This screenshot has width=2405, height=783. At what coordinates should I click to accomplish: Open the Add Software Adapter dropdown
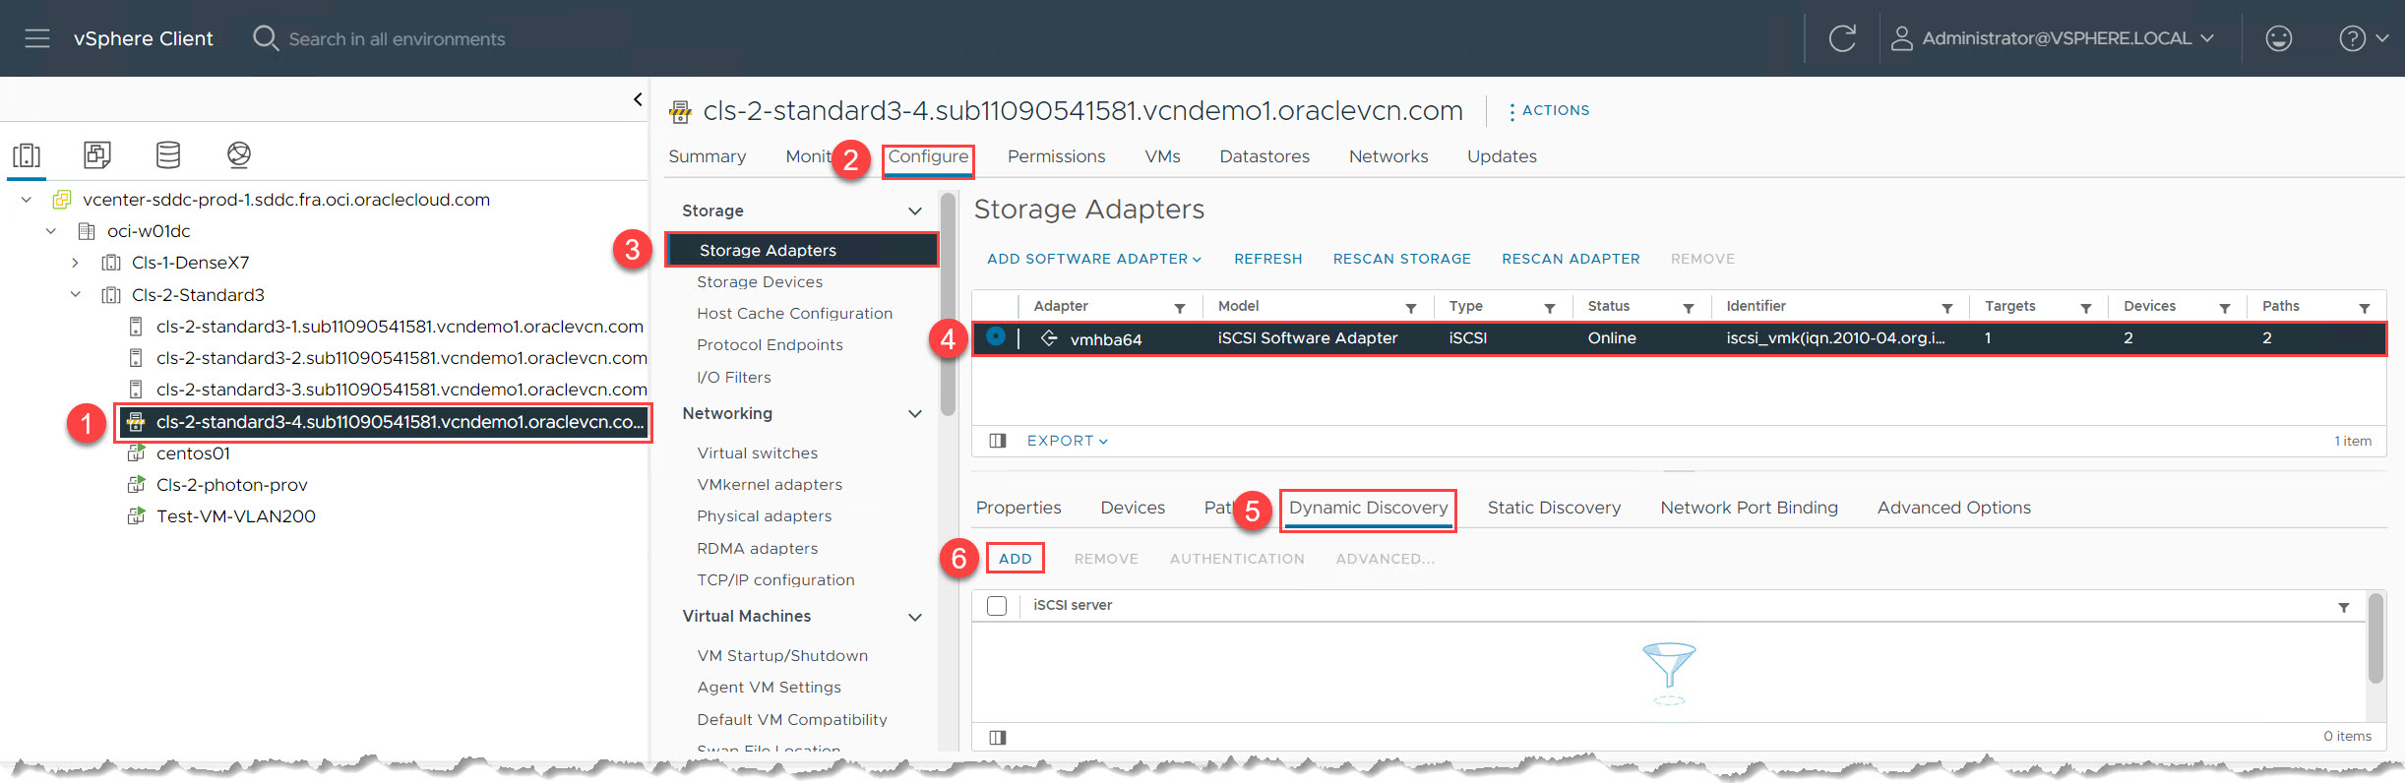[x=1094, y=259]
